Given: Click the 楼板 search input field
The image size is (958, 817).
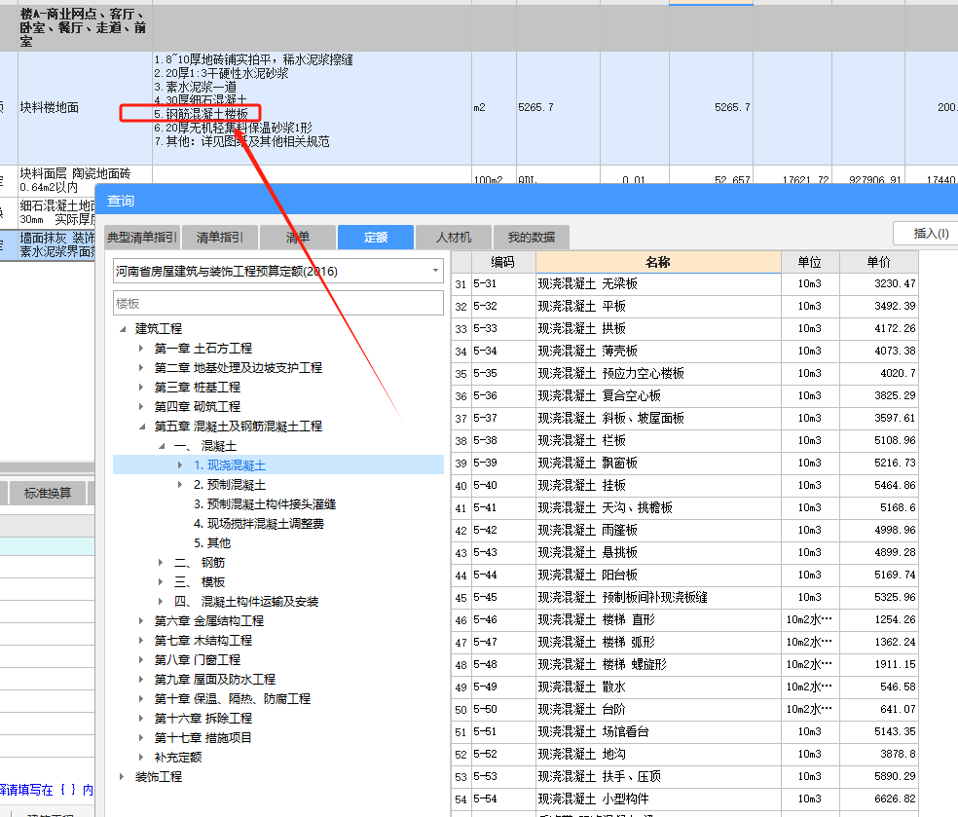Looking at the screenshot, I should [278, 303].
